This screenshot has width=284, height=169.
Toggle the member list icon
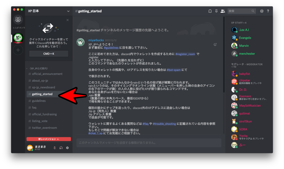pos(223,11)
